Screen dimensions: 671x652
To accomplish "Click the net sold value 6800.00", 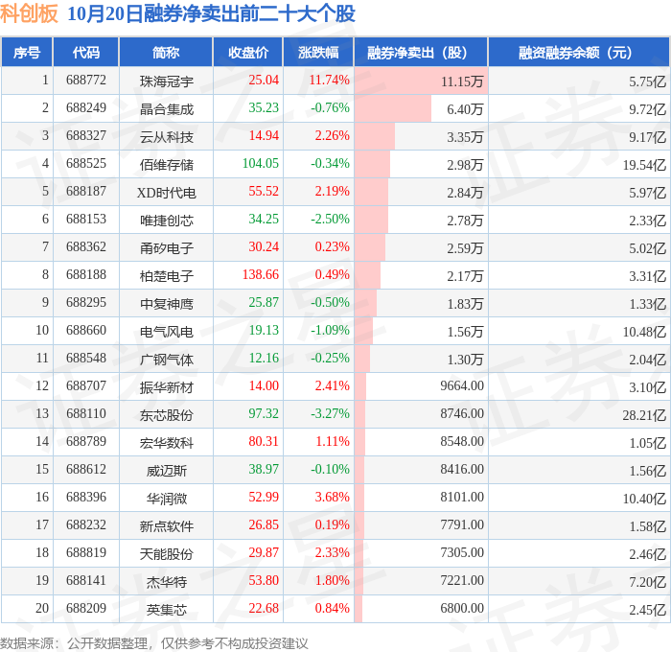I will pos(462,609).
